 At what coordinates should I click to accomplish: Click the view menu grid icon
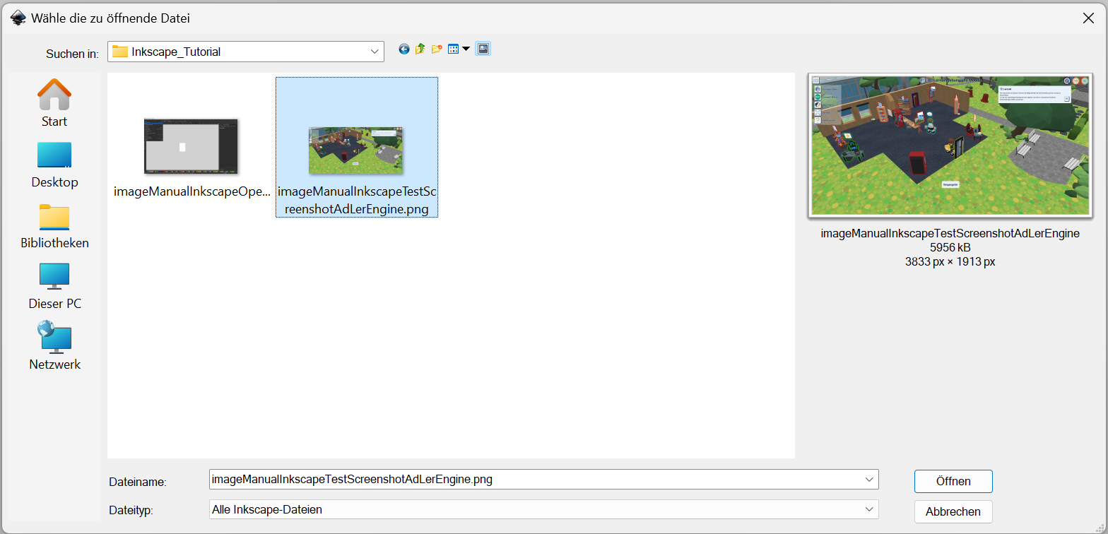pyautogui.click(x=454, y=49)
